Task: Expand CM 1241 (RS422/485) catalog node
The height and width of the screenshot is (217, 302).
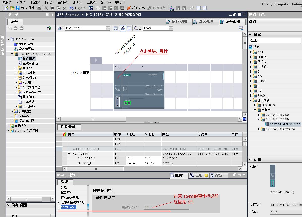Action: pyautogui.click(x=259, y=129)
